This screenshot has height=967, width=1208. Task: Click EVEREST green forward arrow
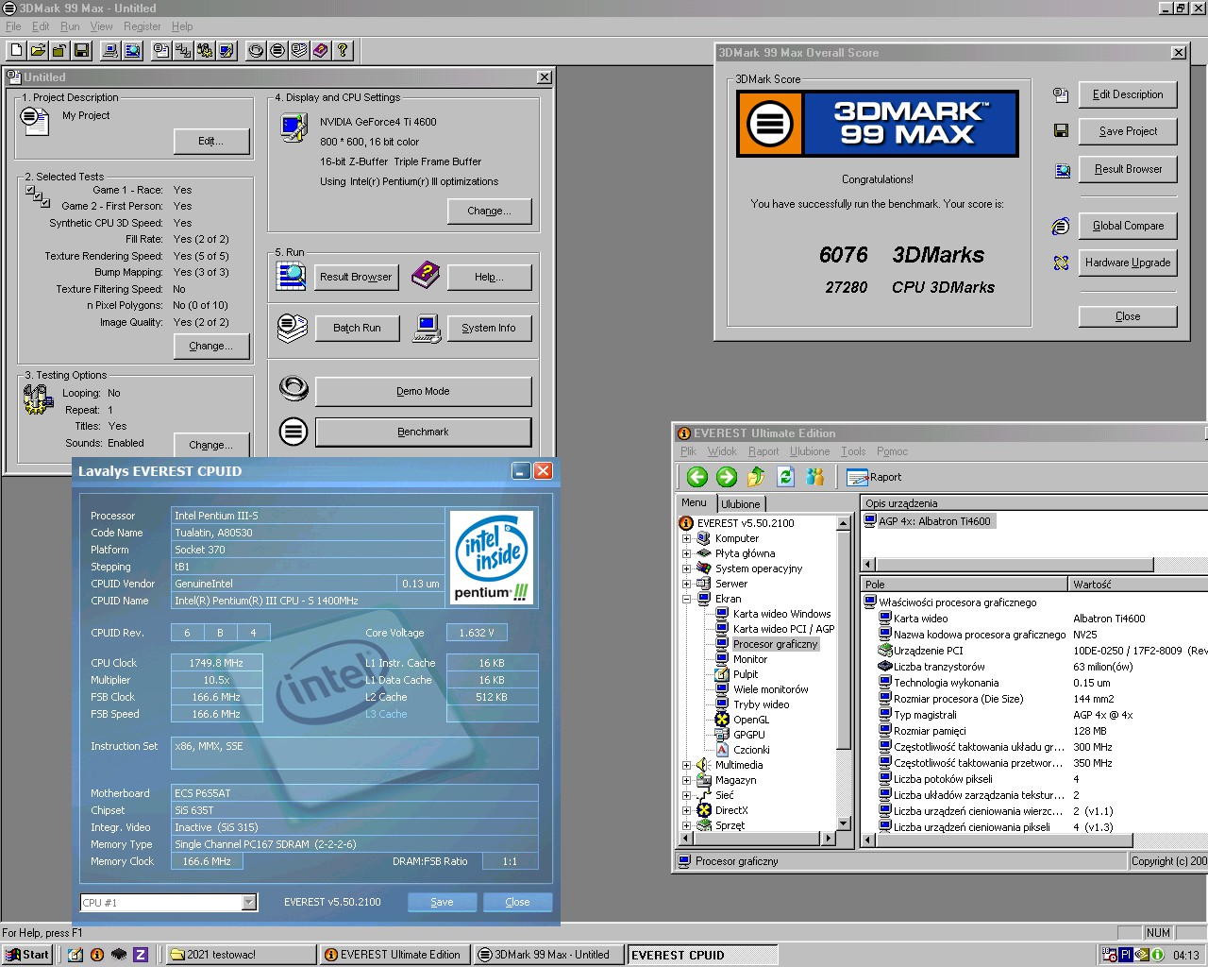(727, 477)
